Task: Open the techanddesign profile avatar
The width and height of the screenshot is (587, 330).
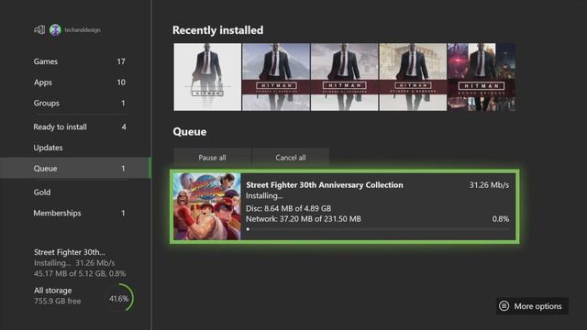Action: (55, 29)
